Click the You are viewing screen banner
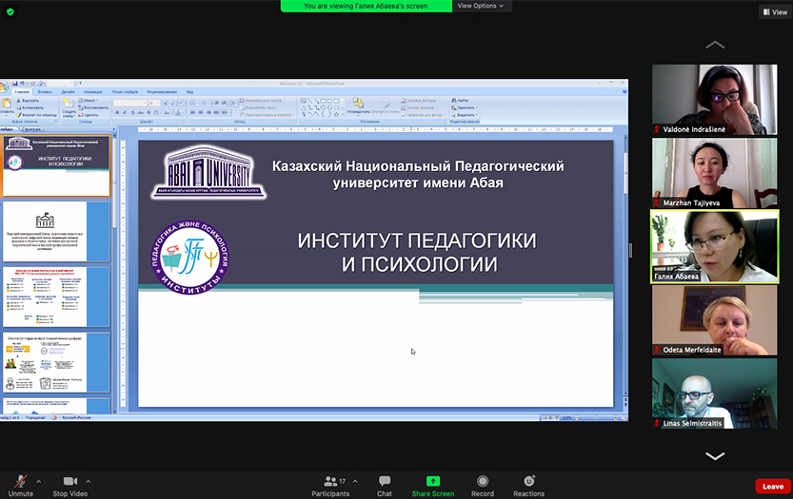The height and width of the screenshot is (499, 793). click(x=366, y=6)
